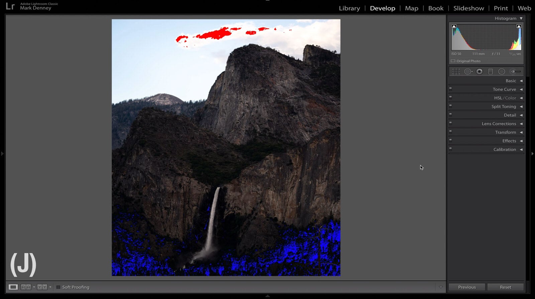Select the Adjustment Brush tool
The height and width of the screenshot is (299, 535).
[515, 71]
